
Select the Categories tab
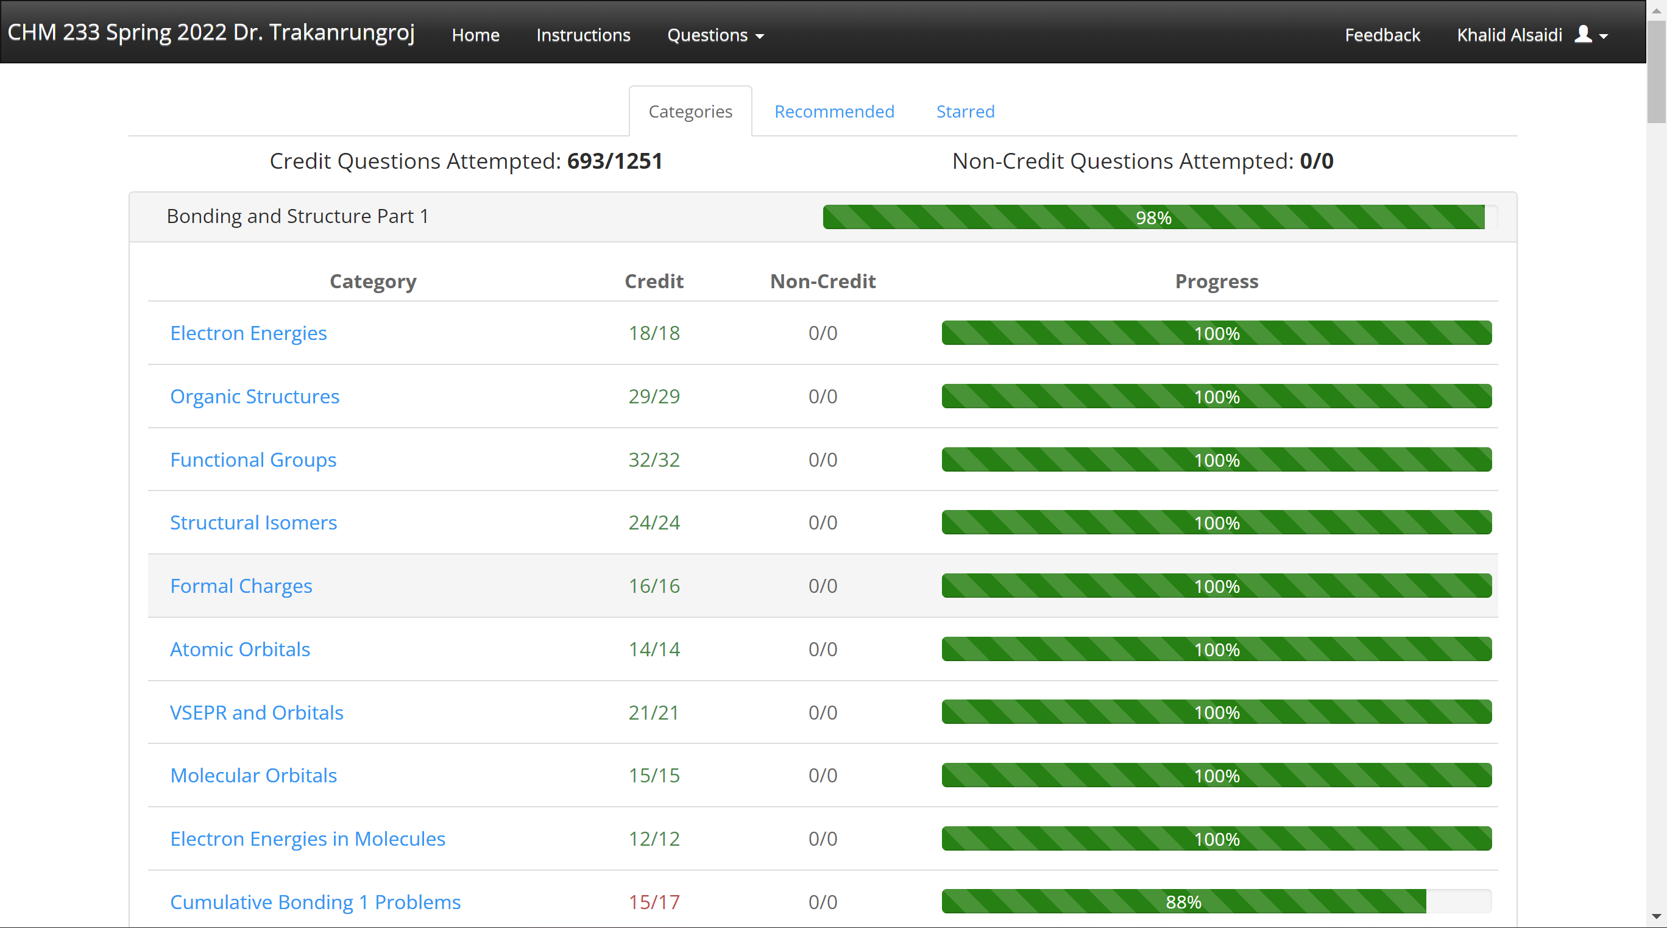pos(690,112)
